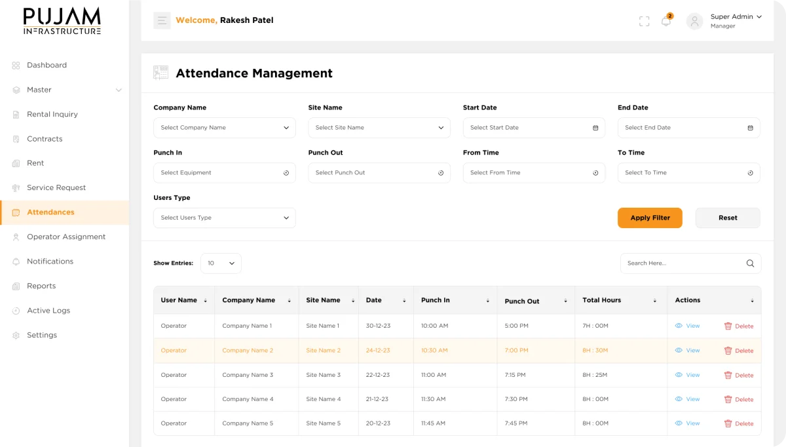This screenshot has width=786, height=447.
Task: Toggle sorting on Total Hours column
Action: pyautogui.click(x=655, y=300)
